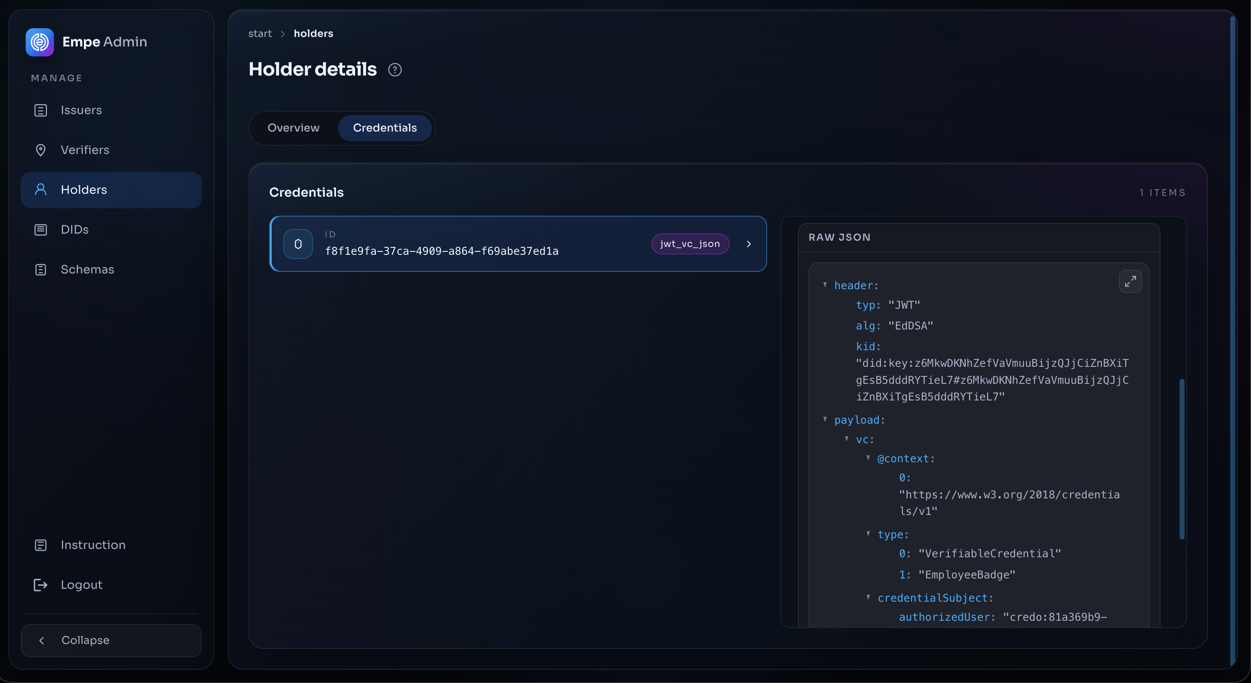Click the kid did:key value text
Image resolution: width=1251 pixels, height=683 pixels.
pyautogui.click(x=992, y=380)
